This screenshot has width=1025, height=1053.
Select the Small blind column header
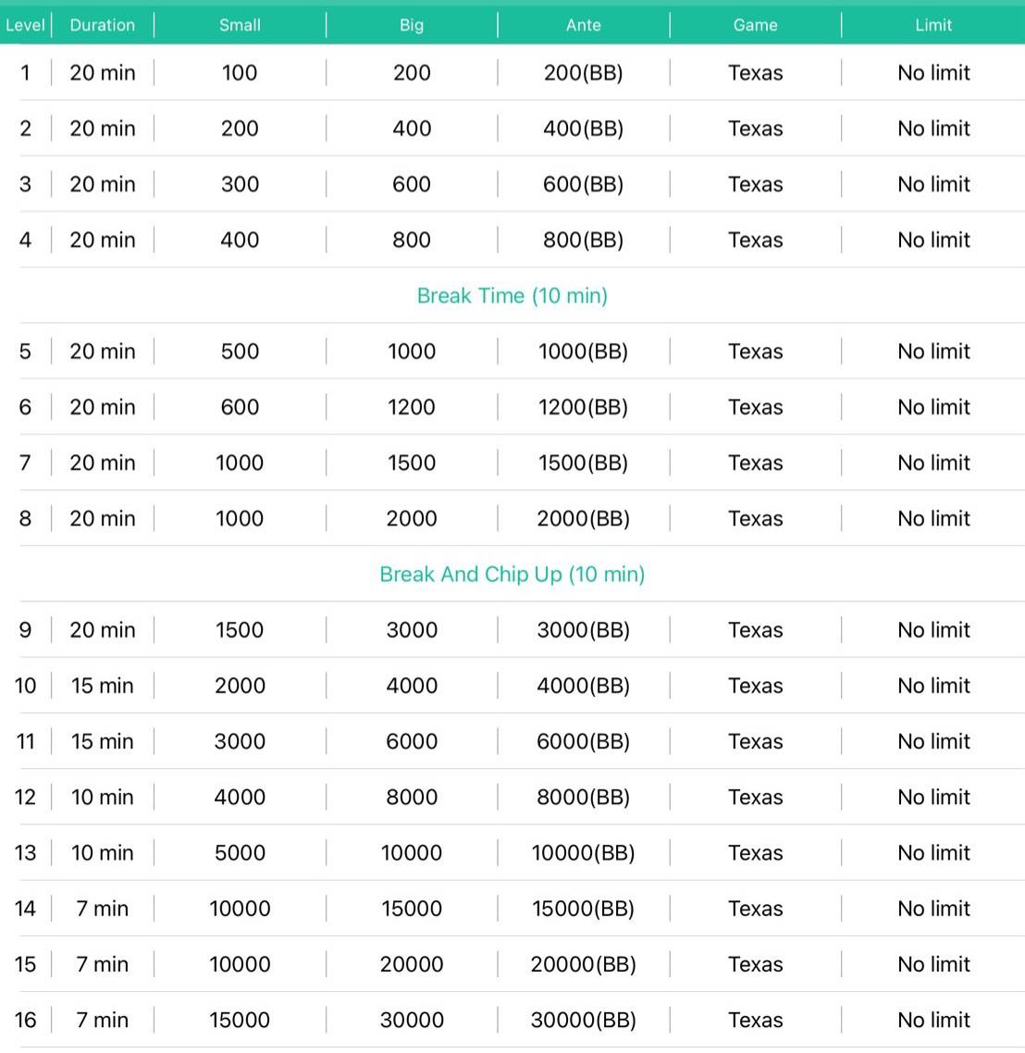(x=240, y=25)
